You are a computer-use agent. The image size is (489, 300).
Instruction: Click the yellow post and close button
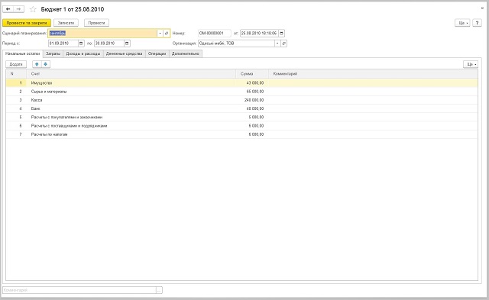(x=27, y=23)
